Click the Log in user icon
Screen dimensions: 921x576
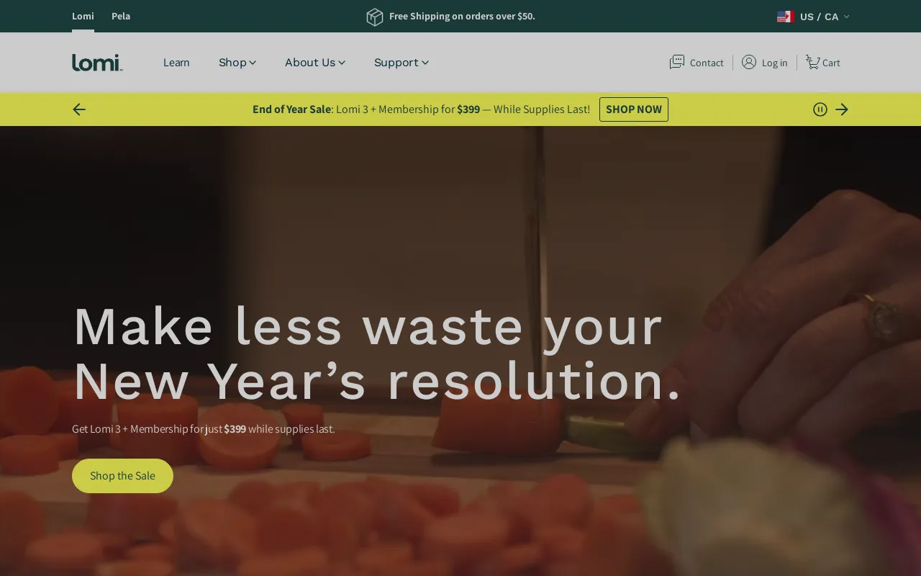(749, 62)
